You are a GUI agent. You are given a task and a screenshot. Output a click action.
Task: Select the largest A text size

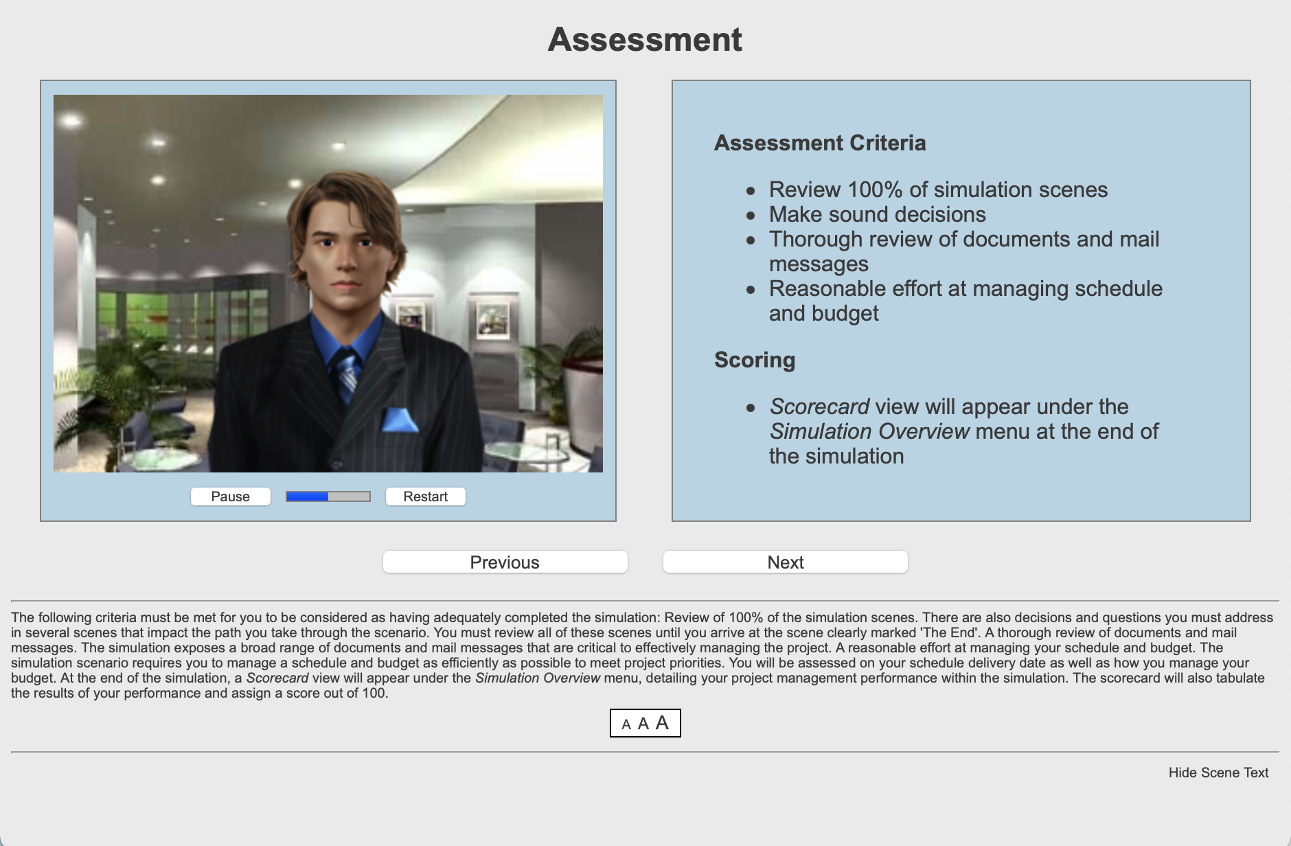click(x=662, y=722)
